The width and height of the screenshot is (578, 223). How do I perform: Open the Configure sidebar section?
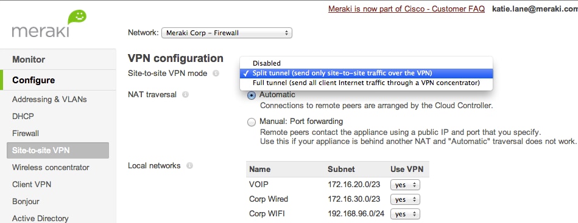click(x=58, y=80)
